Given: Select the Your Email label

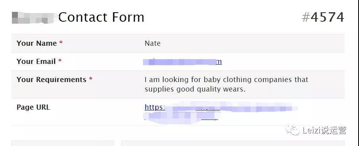Looking at the screenshot, I should tap(36, 62).
